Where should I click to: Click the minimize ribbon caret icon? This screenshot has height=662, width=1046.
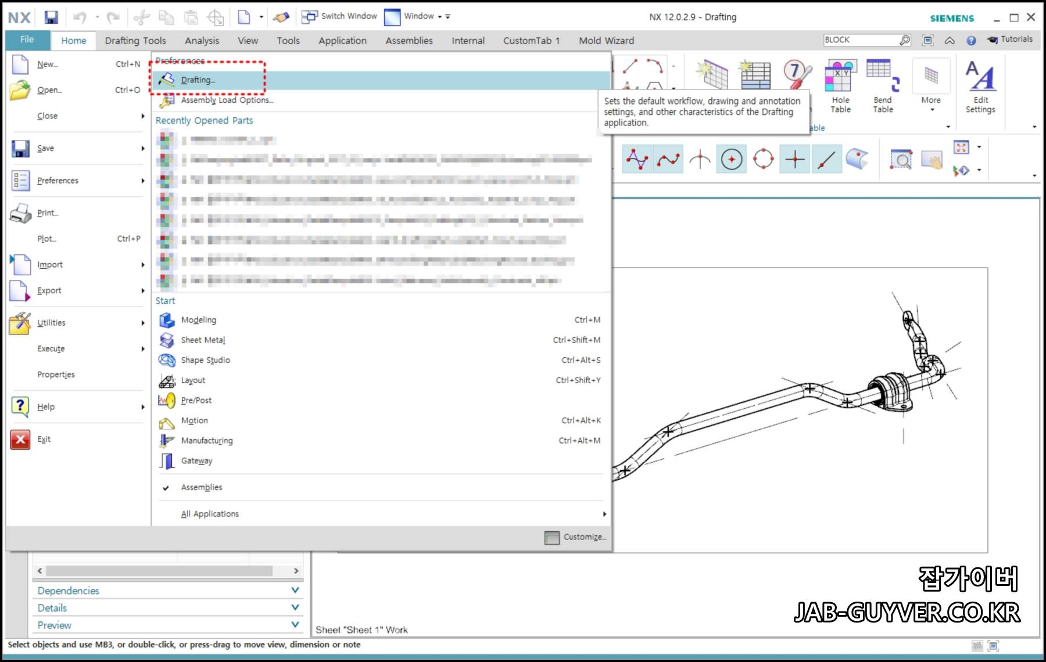[950, 40]
